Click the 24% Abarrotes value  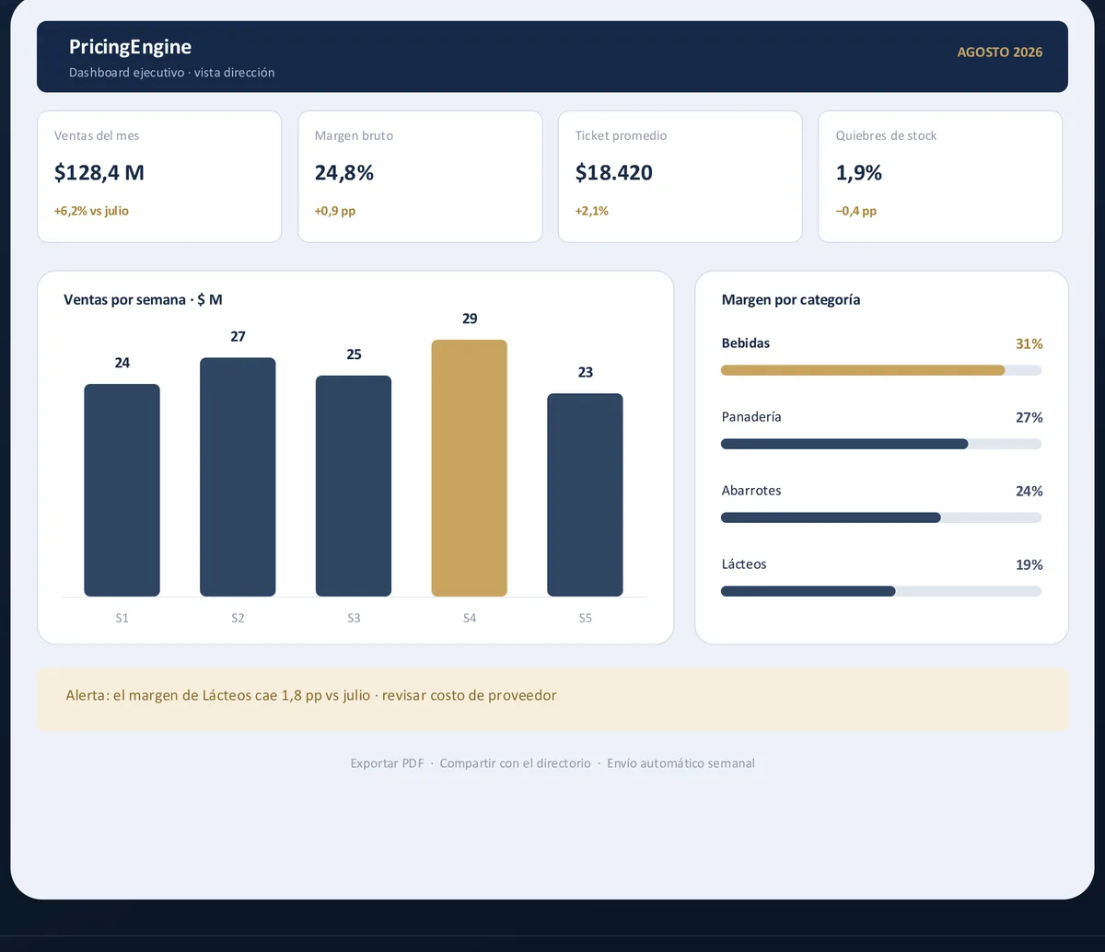click(x=1029, y=491)
